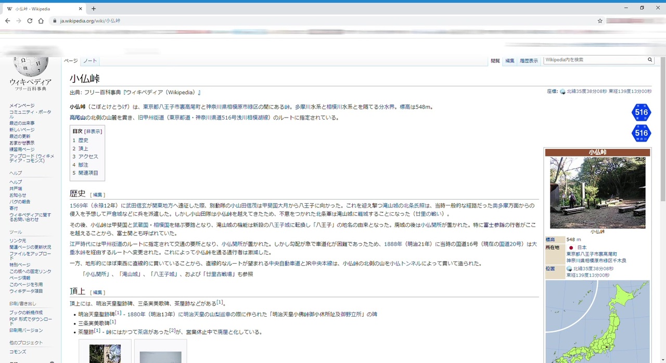Go to the browser home page icon
This screenshot has height=363, width=666.
coord(41,21)
